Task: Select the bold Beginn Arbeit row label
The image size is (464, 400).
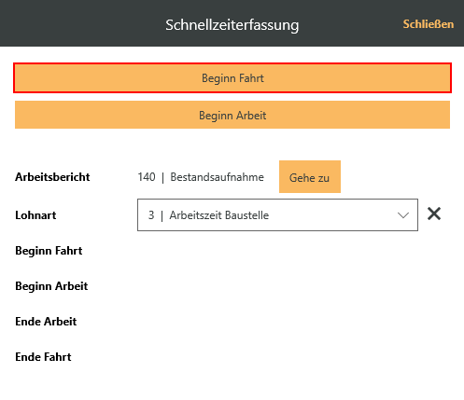Action: [x=51, y=286]
